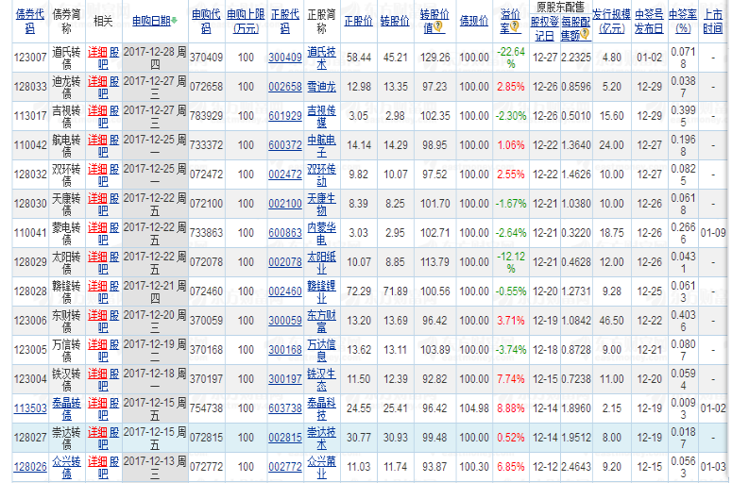Open 详细 link for 东财转债

click(x=97, y=315)
